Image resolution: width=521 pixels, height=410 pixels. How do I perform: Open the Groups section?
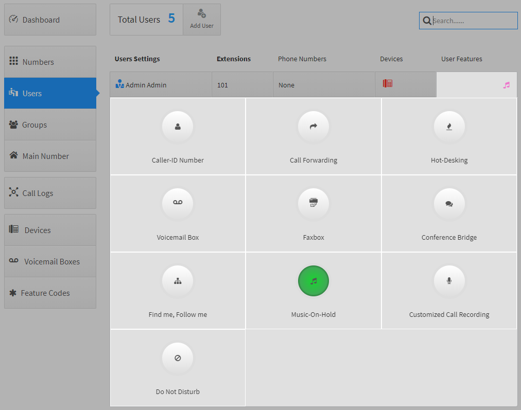click(50, 124)
